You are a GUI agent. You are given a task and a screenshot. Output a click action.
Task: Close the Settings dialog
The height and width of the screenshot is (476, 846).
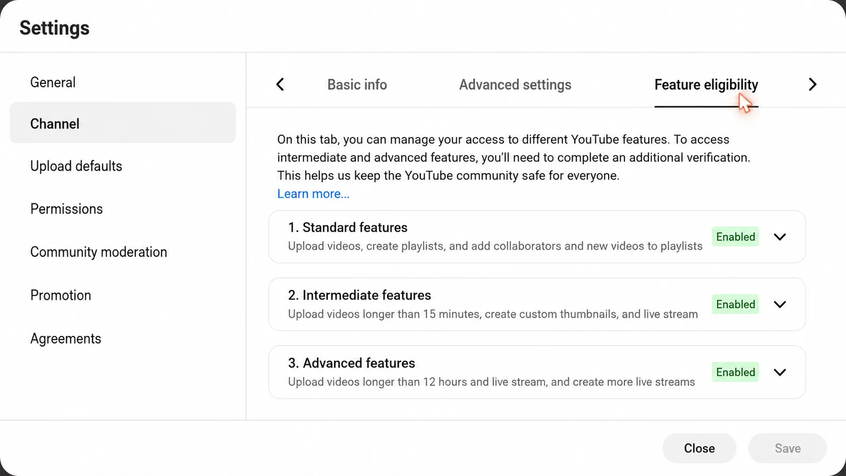click(x=699, y=448)
